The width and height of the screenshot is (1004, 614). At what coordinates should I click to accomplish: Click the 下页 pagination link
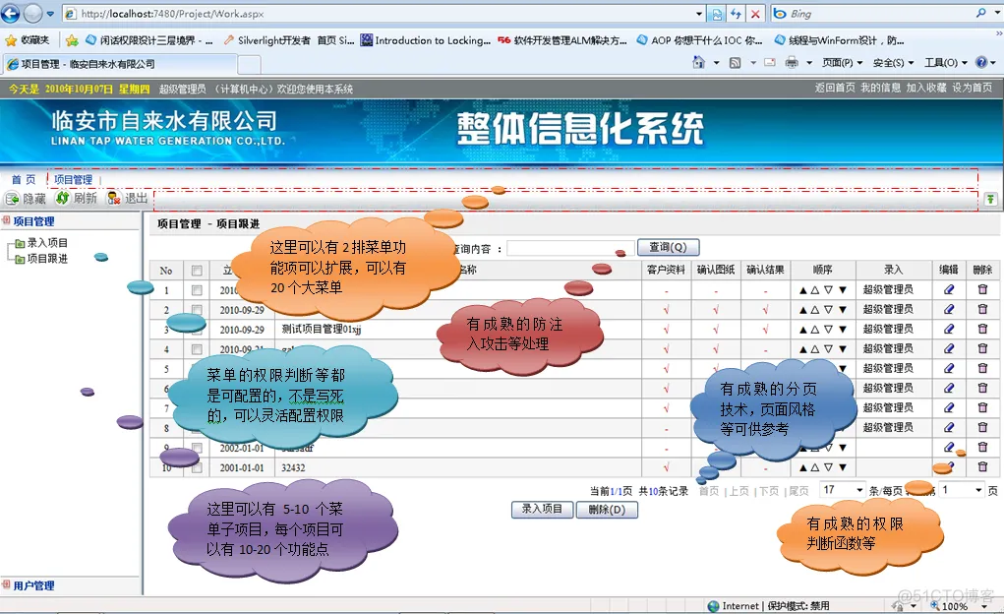[768, 491]
